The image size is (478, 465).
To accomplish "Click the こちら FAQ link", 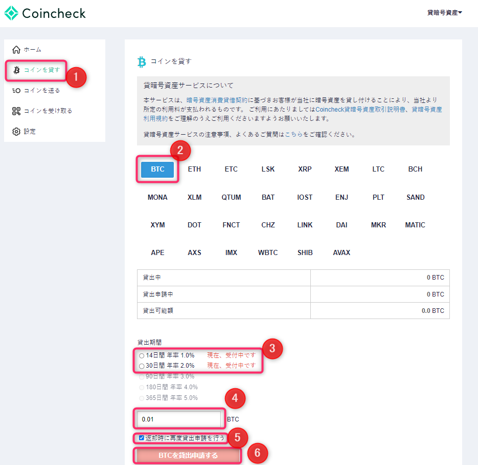I will pyautogui.click(x=294, y=134).
